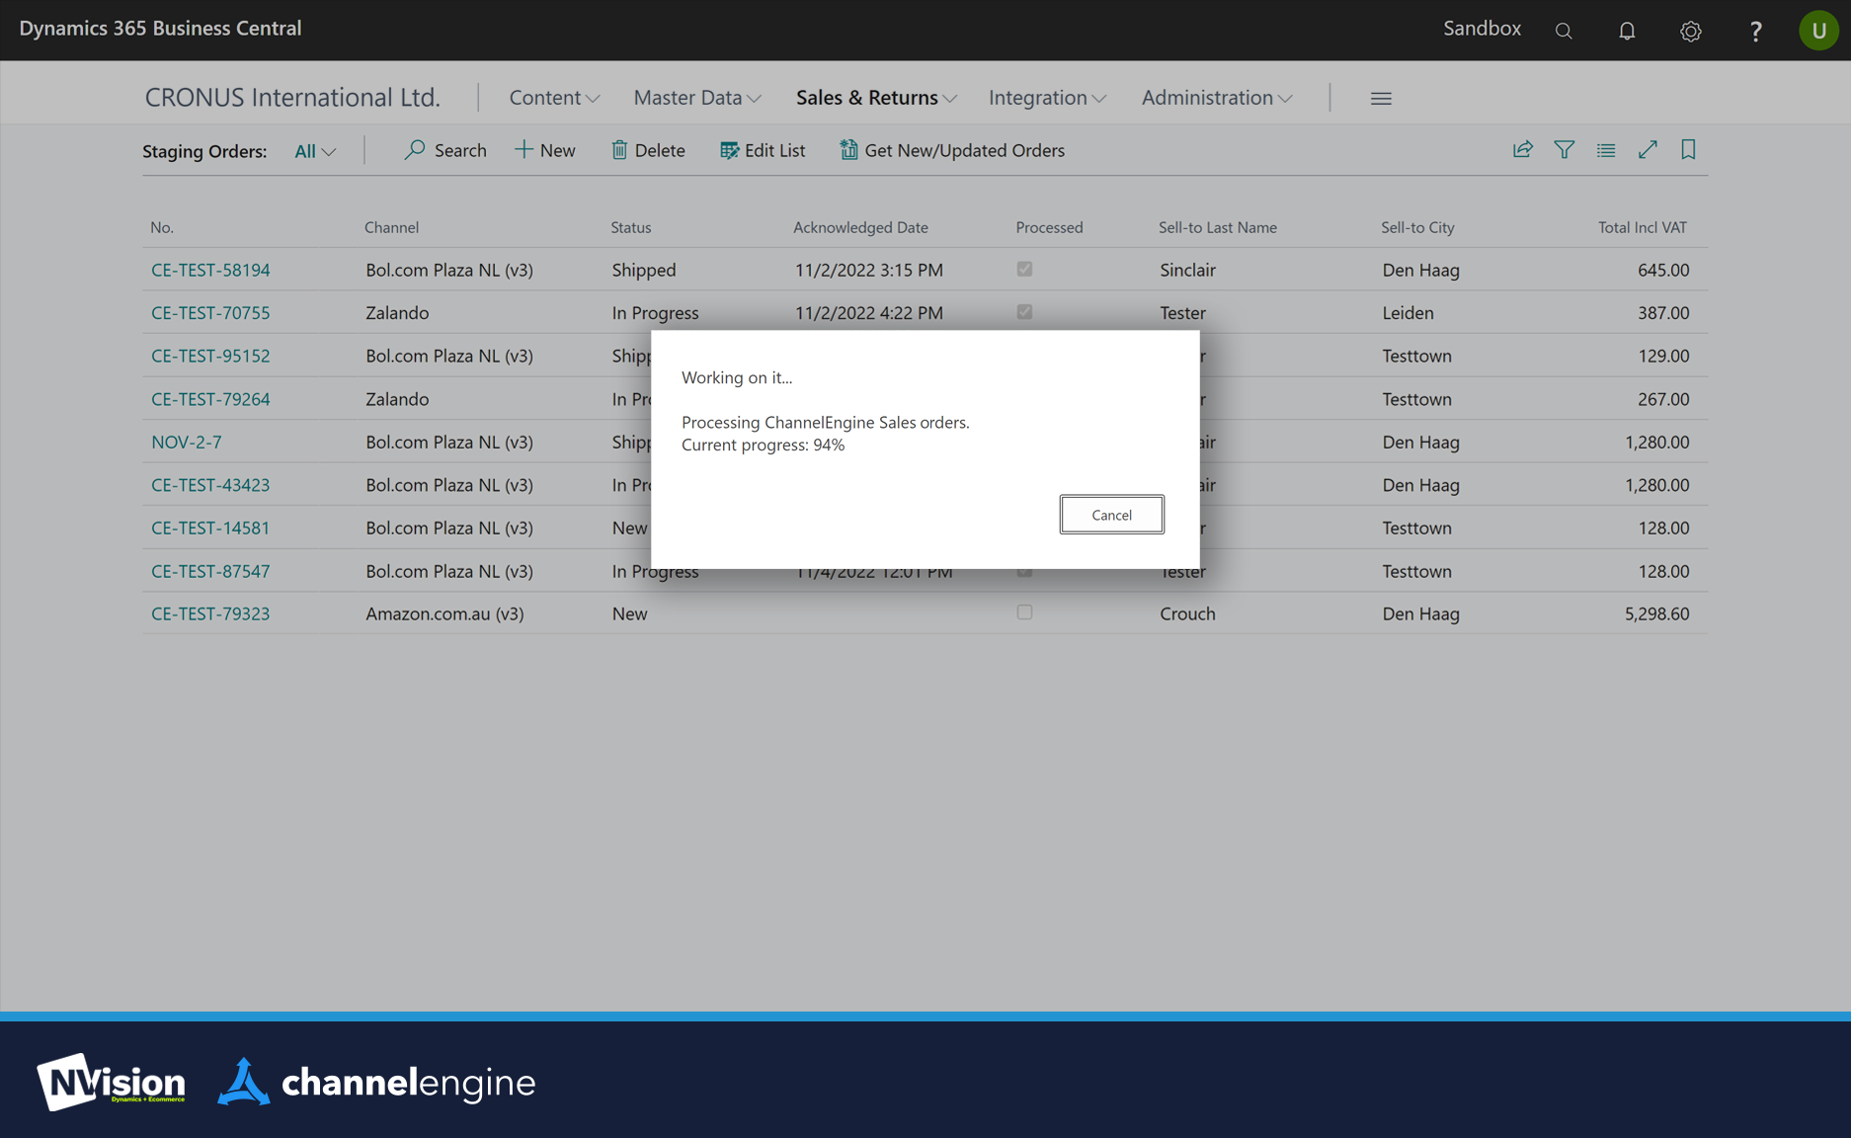This screenshot has height=1138, width=1851.
Task: Cancel the processing dialog
Action: tap(1111, 515)
